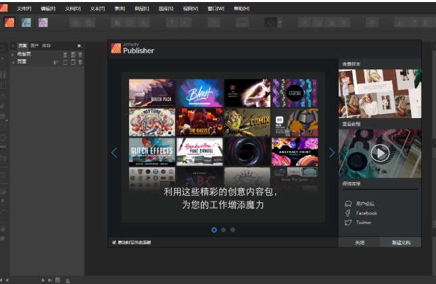Select the View hand tool

(3, 229)
